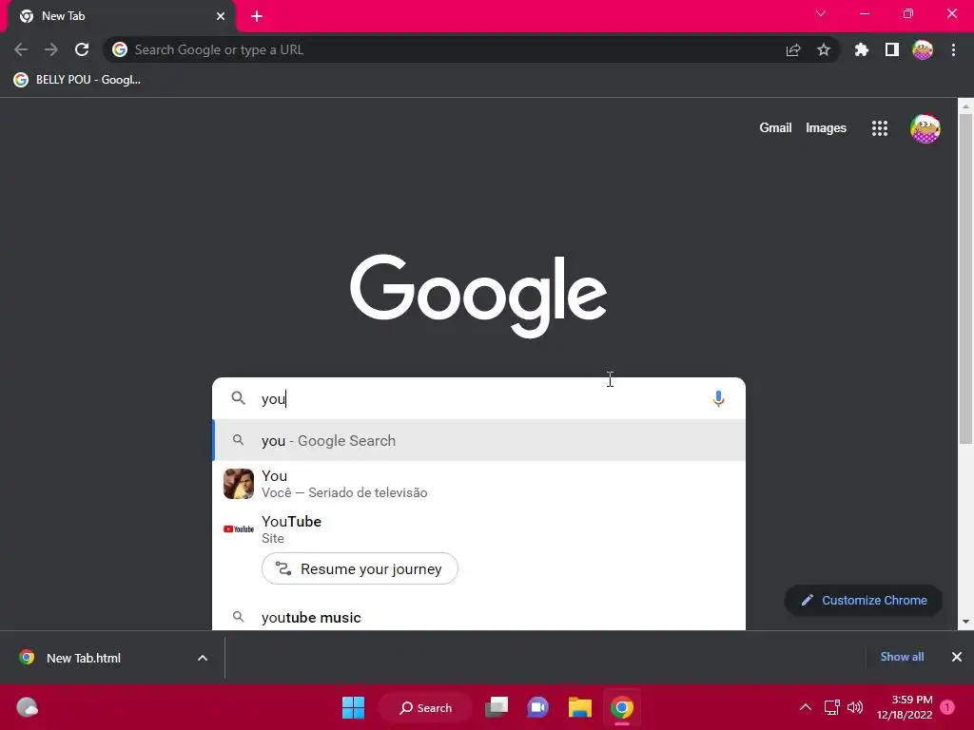Screen dimensions: 974x730
Task: Open Images link
Action: [x=826, y=128]
